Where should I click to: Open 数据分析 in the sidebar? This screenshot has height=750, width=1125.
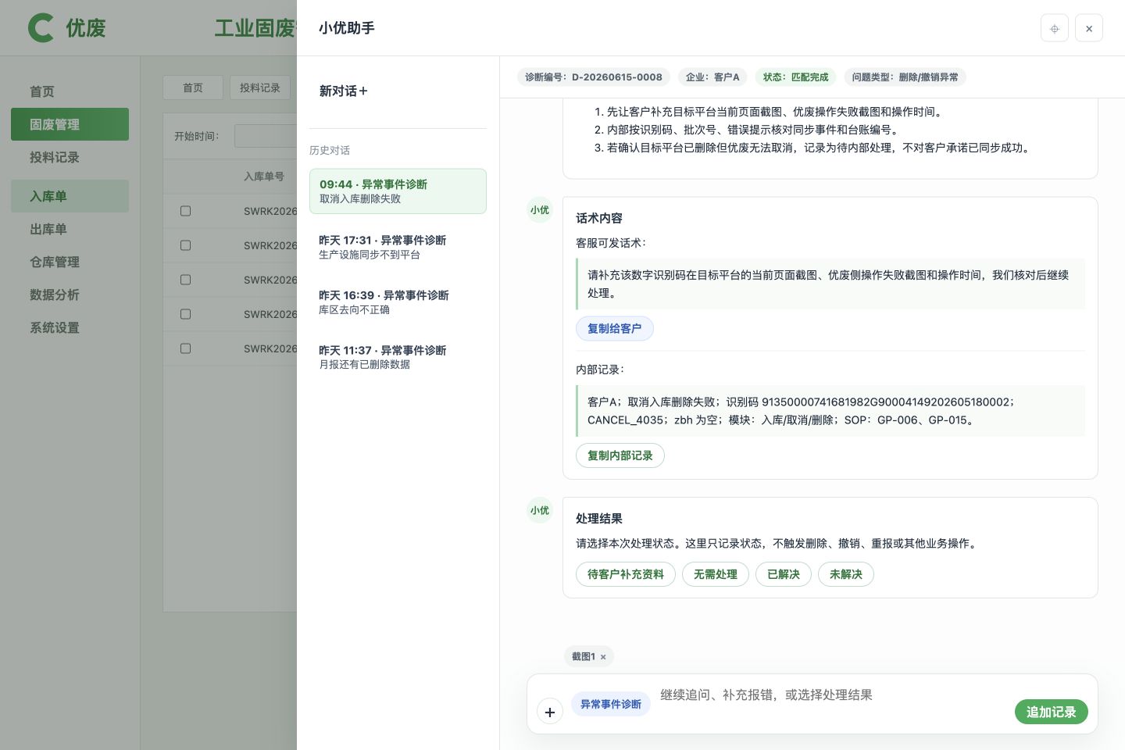[x=70, y=295]
